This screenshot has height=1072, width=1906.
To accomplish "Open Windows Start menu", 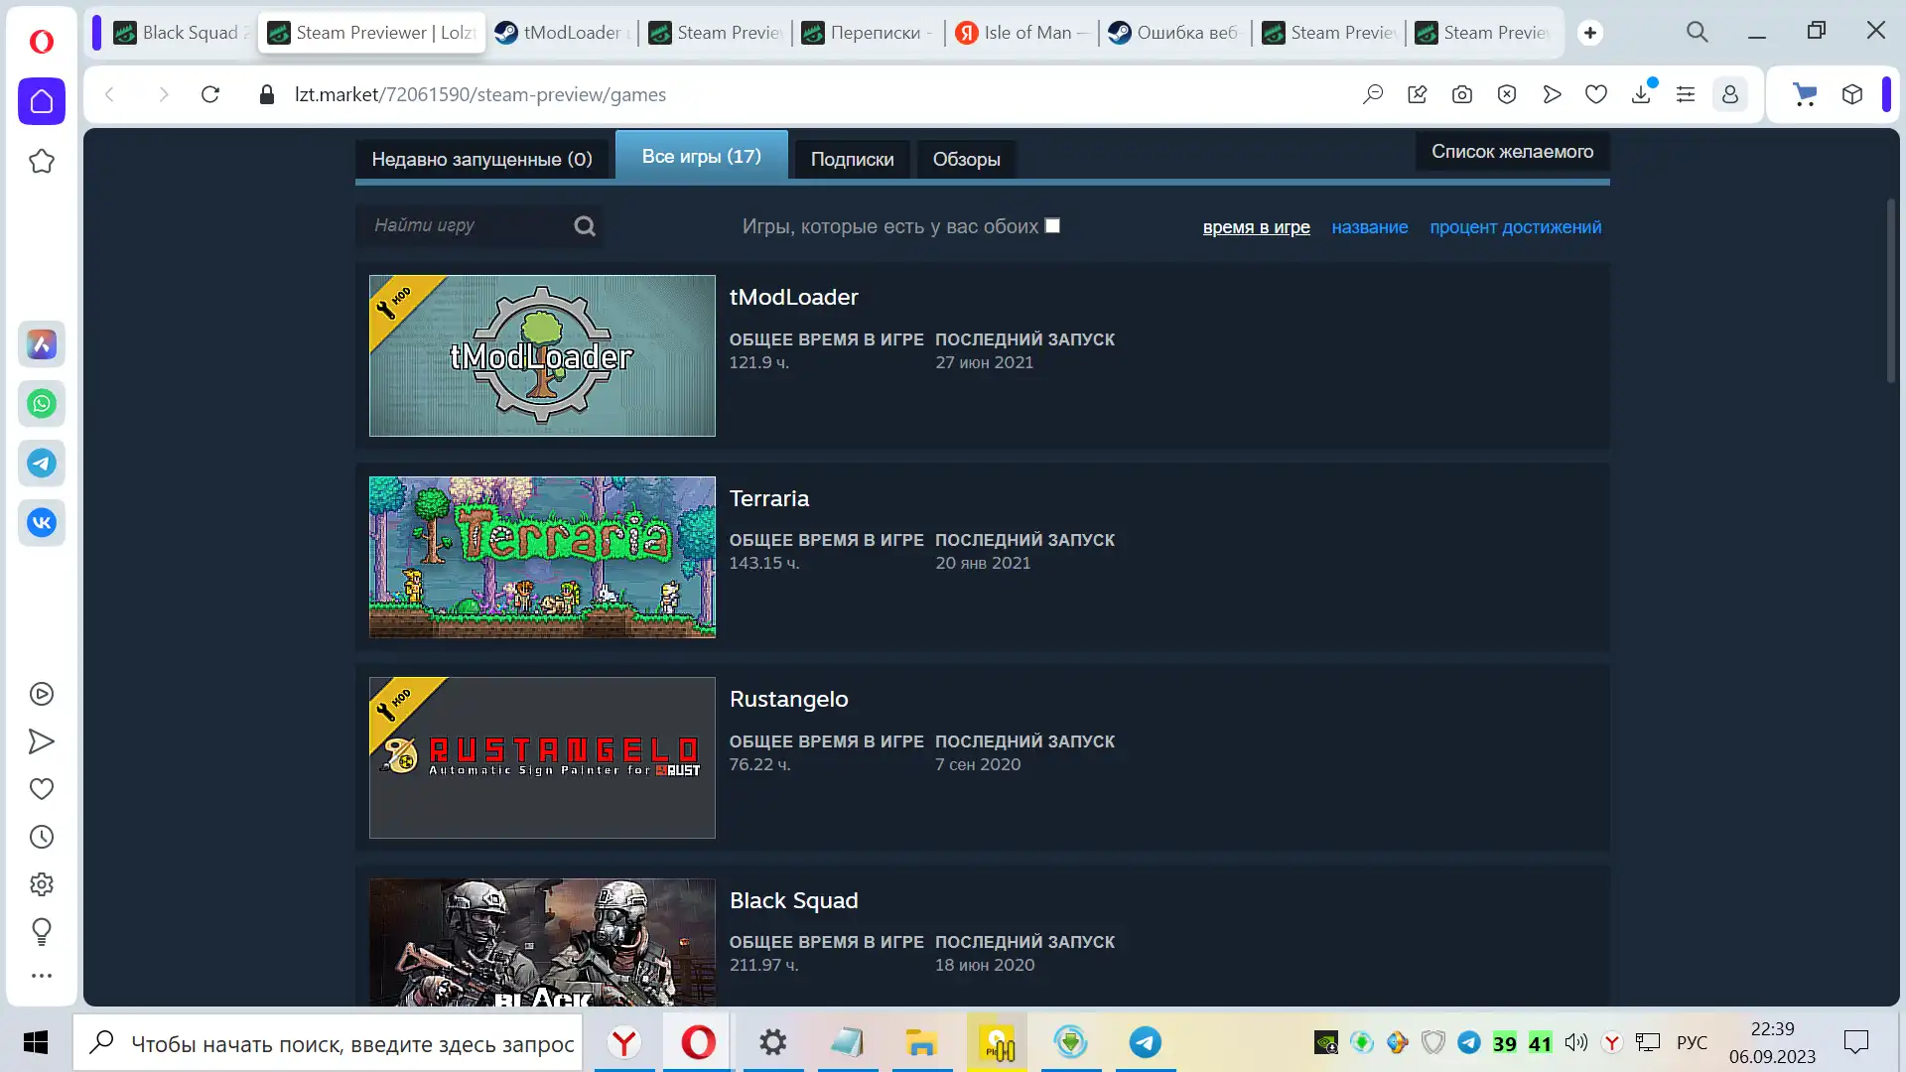I will click(x=36, y=1042).
